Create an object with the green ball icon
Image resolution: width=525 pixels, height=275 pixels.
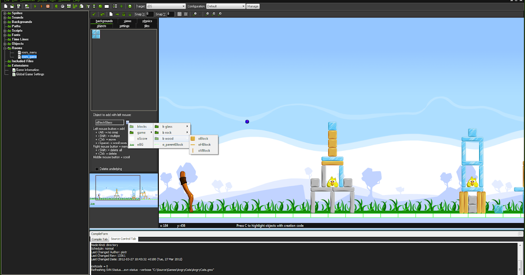[x=100, y=7]
